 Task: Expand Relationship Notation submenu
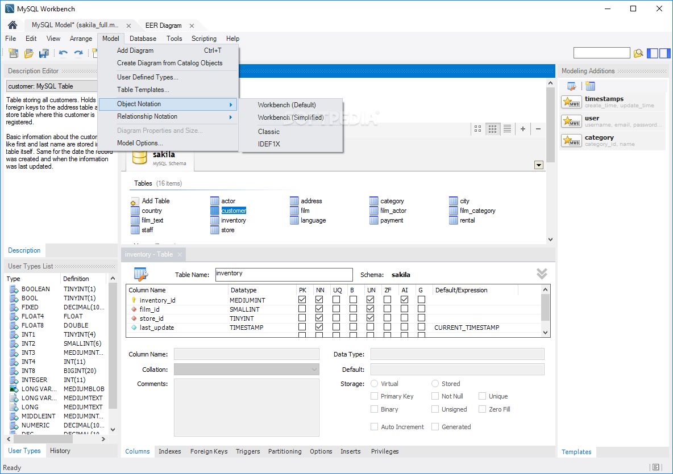pos(168,116)
